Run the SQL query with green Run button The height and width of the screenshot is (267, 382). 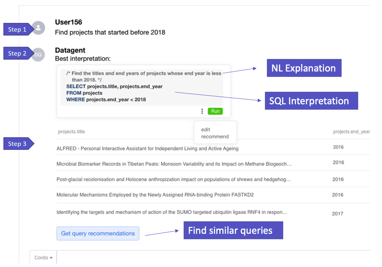pos(215,111)
